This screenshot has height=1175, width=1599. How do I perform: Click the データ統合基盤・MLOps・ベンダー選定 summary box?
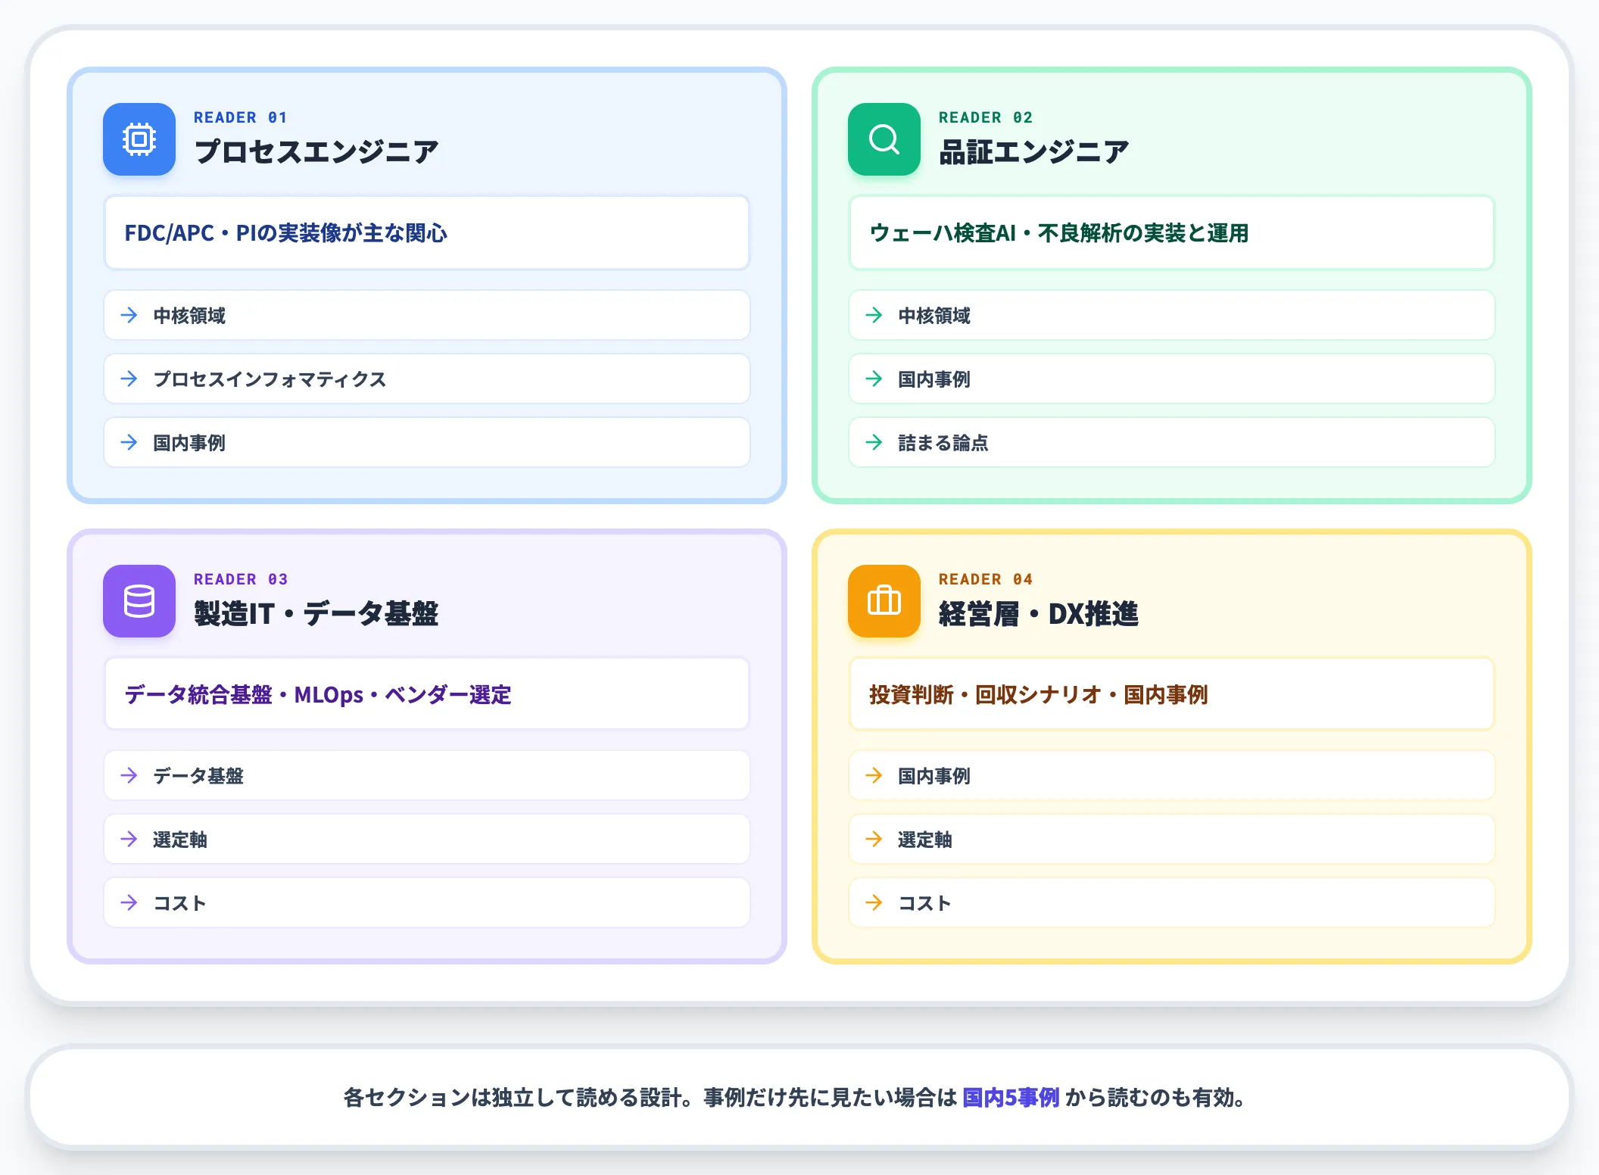click(x=427, y=693)
